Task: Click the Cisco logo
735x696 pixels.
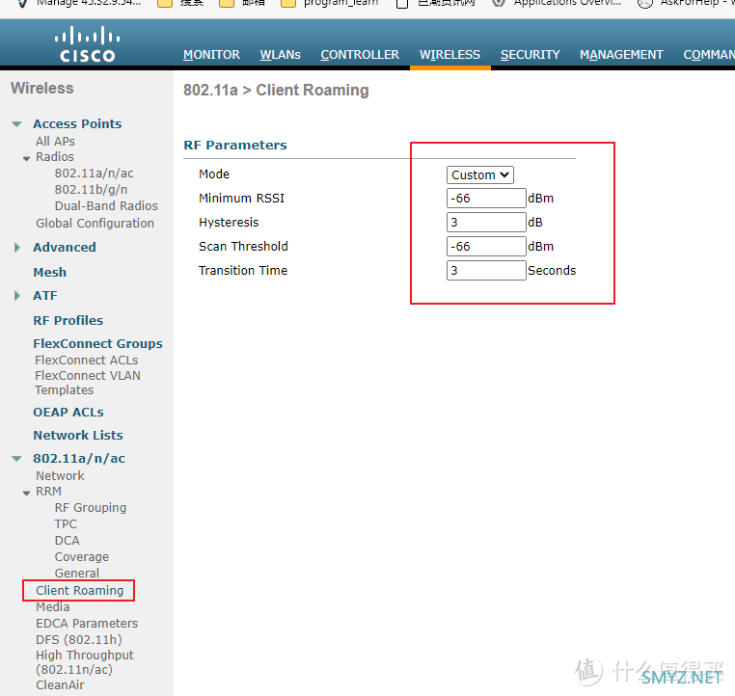Action: pyautogui.click(x=87, y=44)
